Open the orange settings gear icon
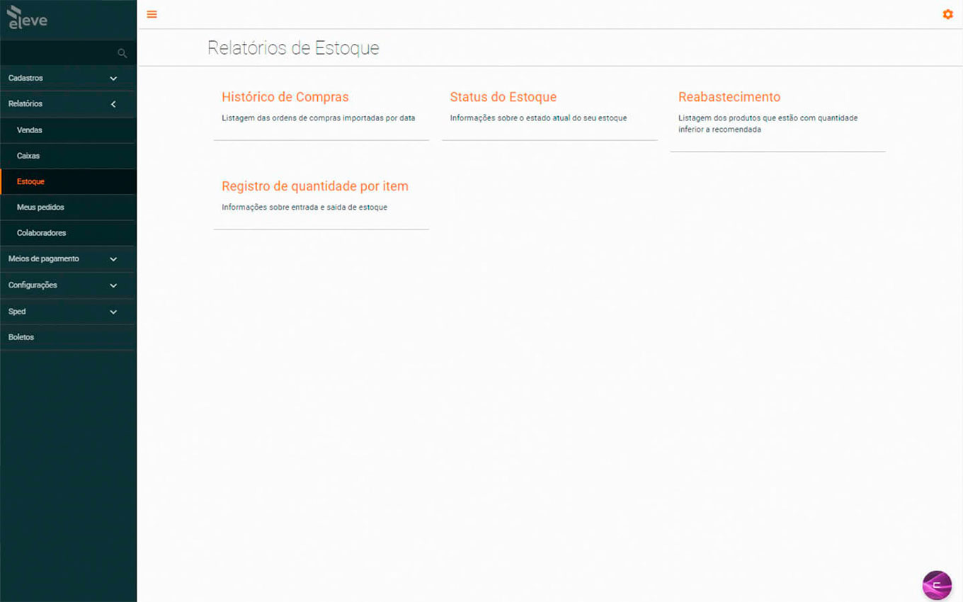 pos(947,14)
